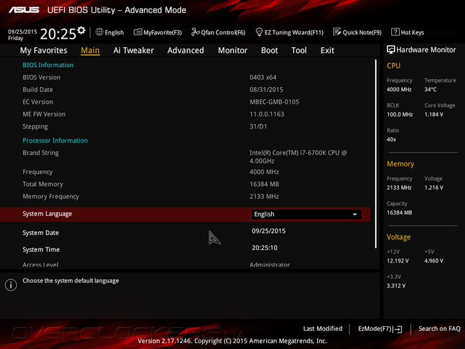Click the settings gear next to the clock
The image size is (465, 349).
81,30
